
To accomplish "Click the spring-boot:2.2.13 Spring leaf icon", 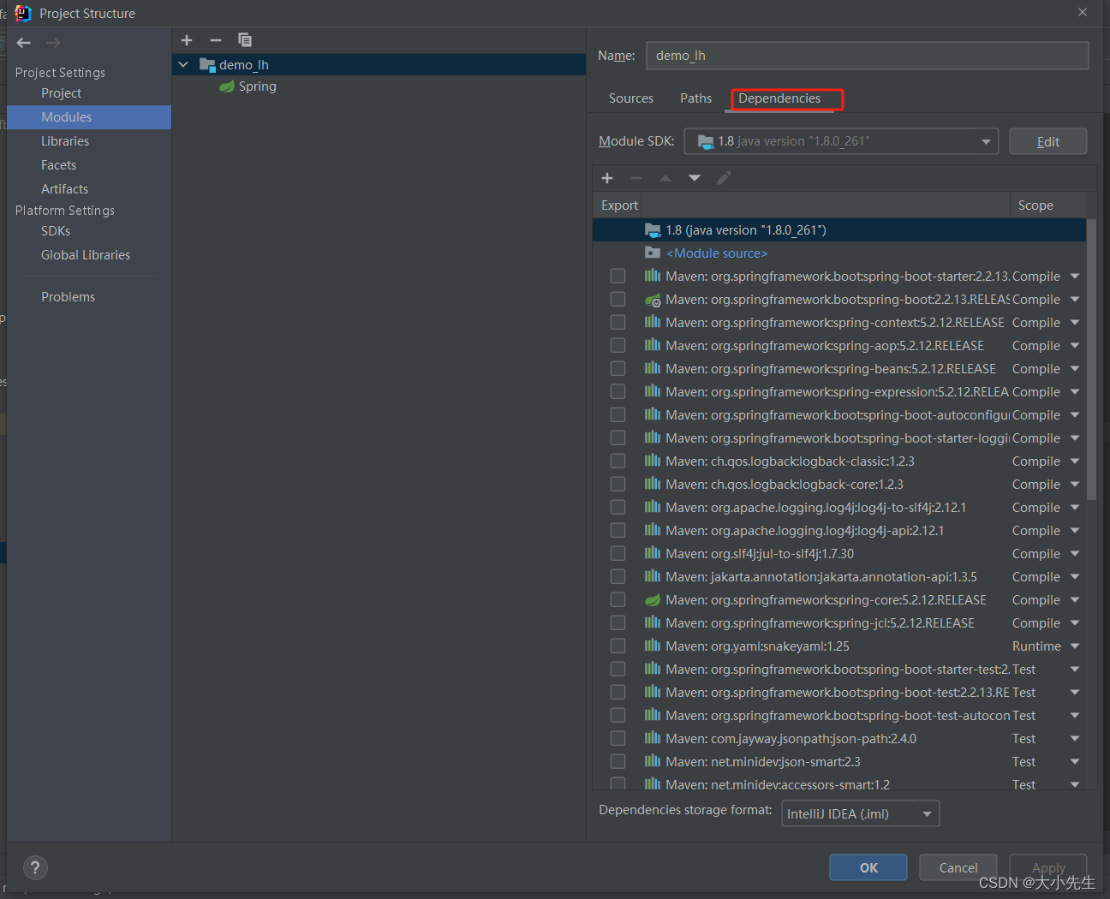I will coord(653,299).
